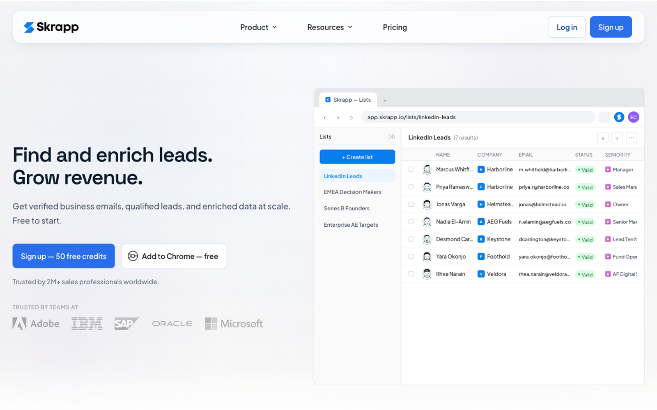The height and width of the screenshot is (410, 657).
Task: Click the app.skrapp.io address bar
Action: point(478,117)
